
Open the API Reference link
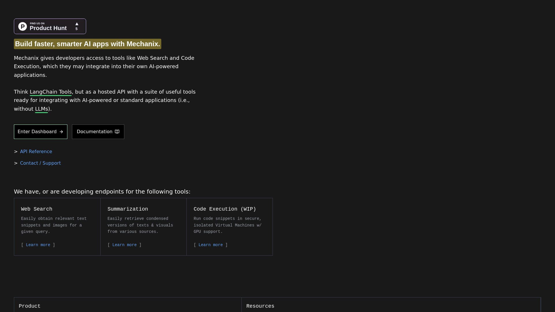click(x=36, y=152)
